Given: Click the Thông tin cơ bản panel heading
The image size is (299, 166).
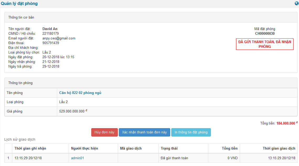Looking at the screenshot, I should click(x=21, y=17).
